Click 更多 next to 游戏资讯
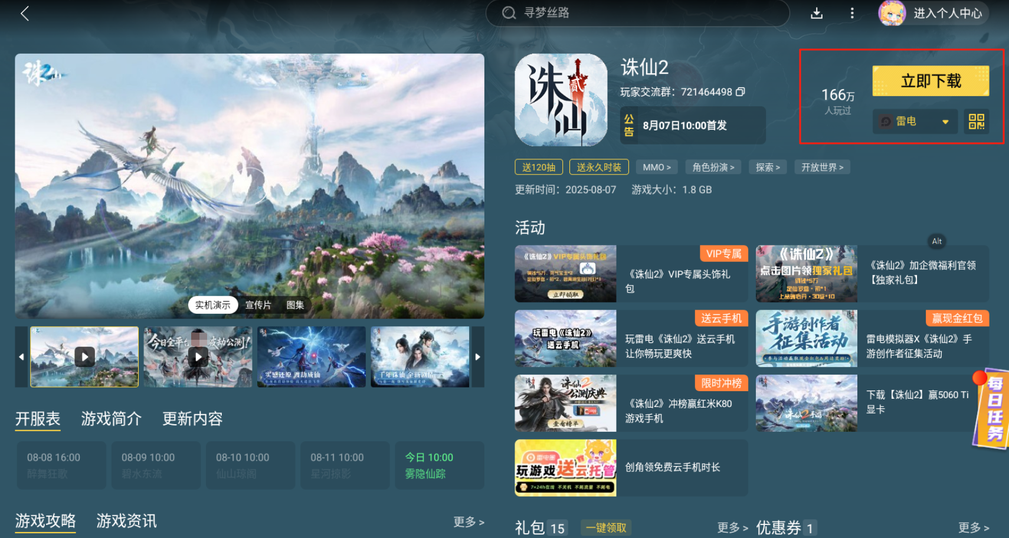 (x=469, y=522)
